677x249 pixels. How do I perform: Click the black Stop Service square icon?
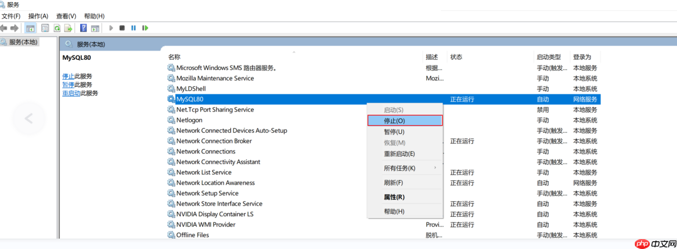tap(122, 28)
